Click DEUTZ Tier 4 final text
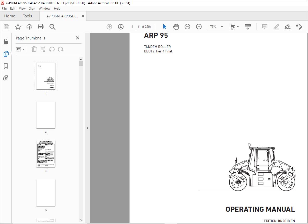This screenshot has width=308, height=224. (158, 51)
